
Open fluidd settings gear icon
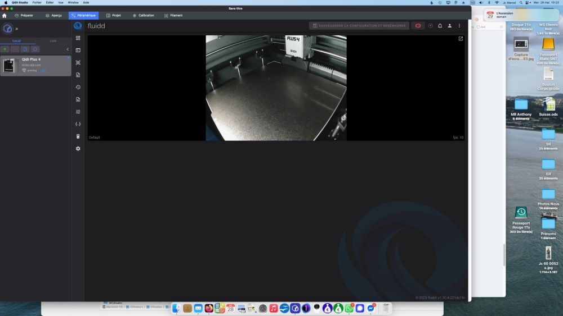tap(78, 149)
